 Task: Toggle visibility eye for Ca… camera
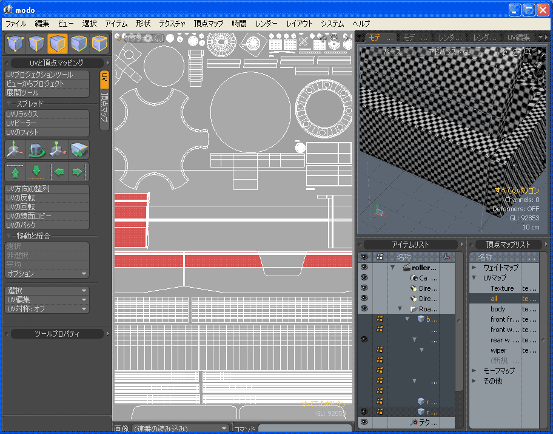(x=364, y=277)
